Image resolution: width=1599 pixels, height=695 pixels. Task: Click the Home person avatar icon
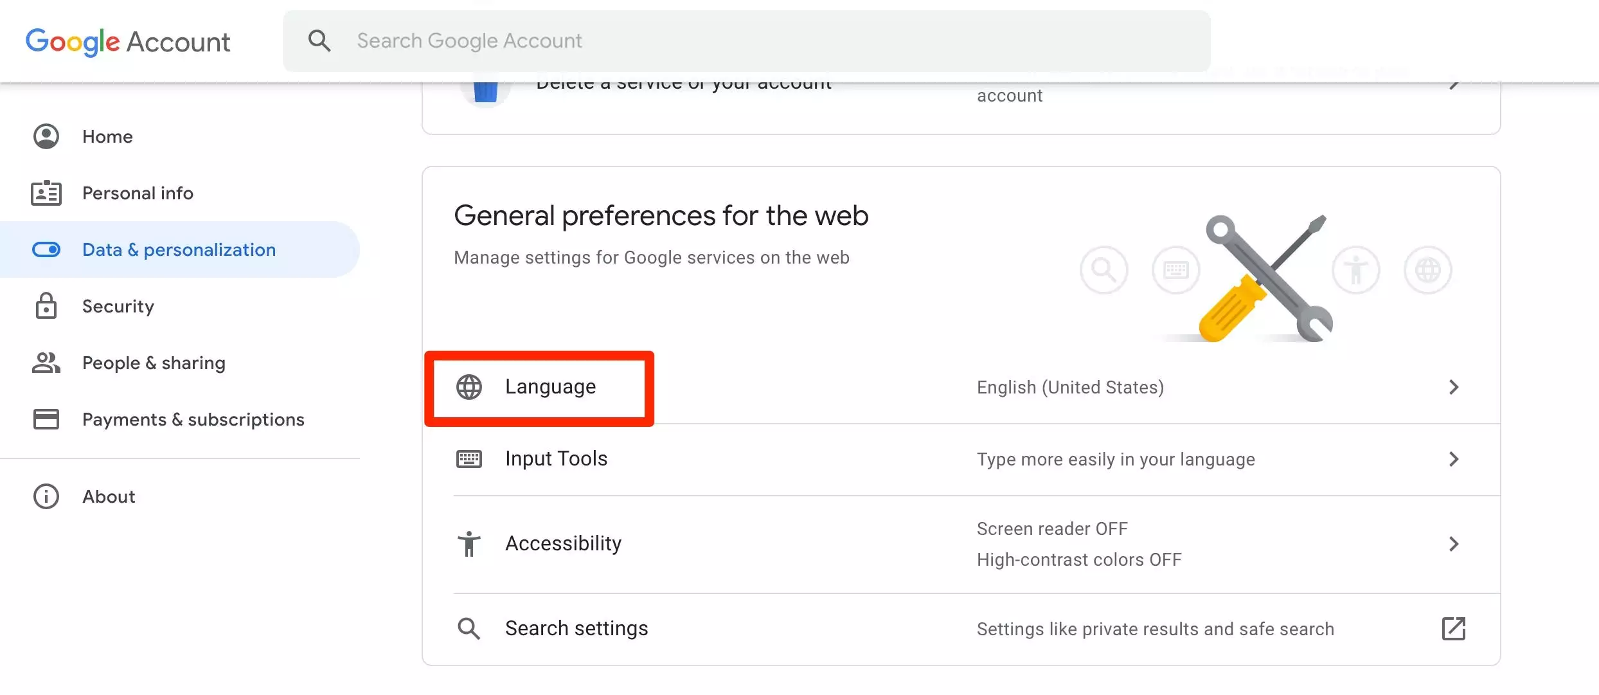(x=46, y=136)
